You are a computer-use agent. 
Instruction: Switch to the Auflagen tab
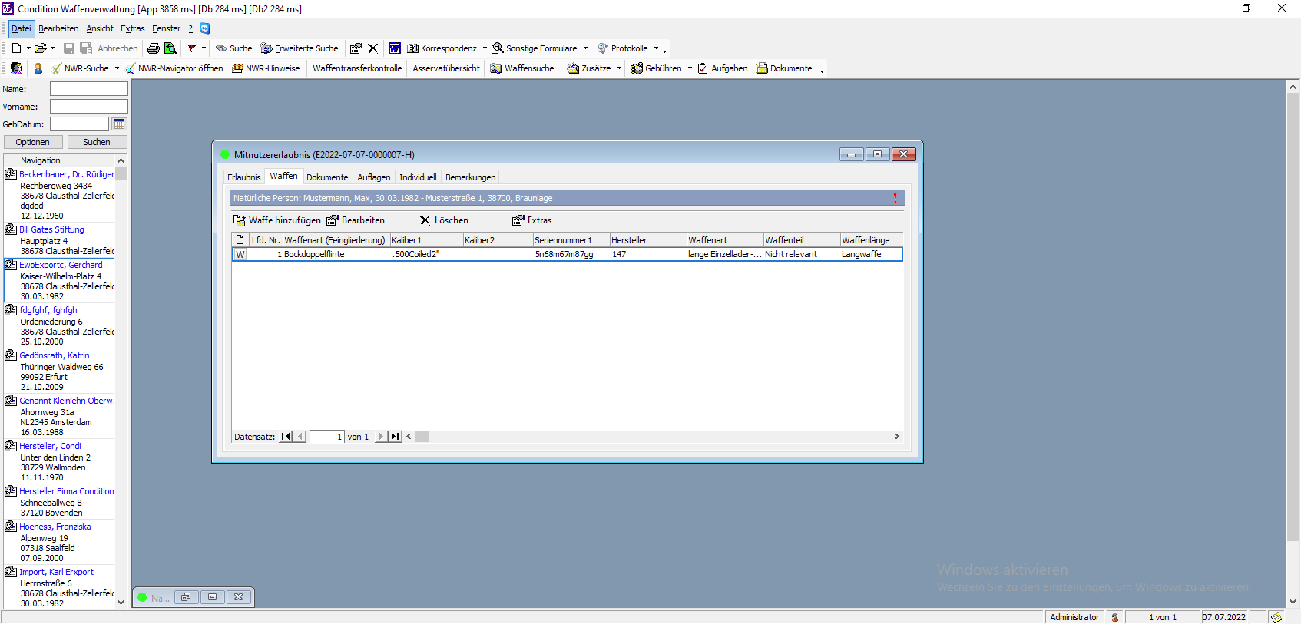pyautogui.click(x=373, y=177)
